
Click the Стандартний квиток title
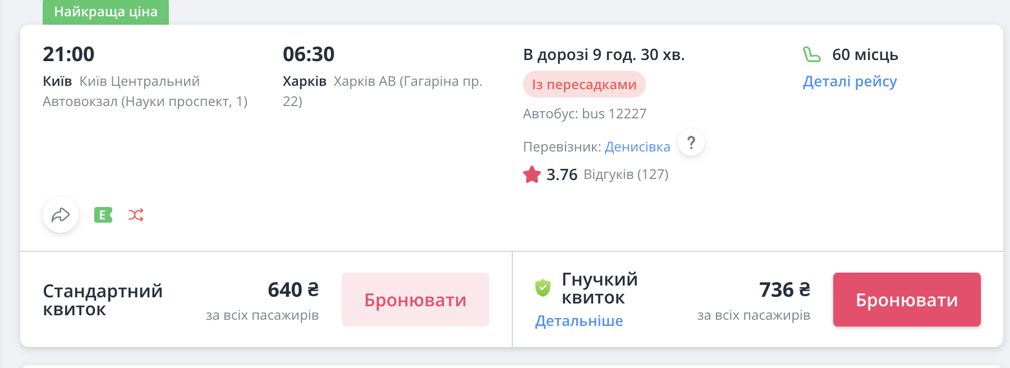point(103,300)
